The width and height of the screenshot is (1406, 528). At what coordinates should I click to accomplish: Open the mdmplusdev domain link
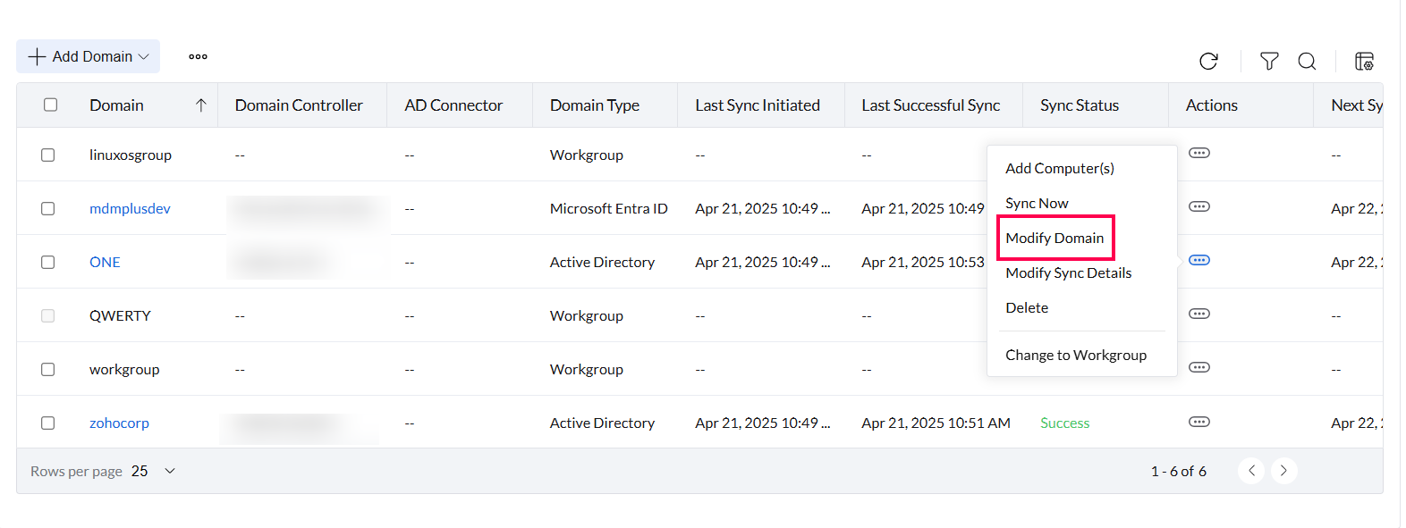tap(130, 208)
